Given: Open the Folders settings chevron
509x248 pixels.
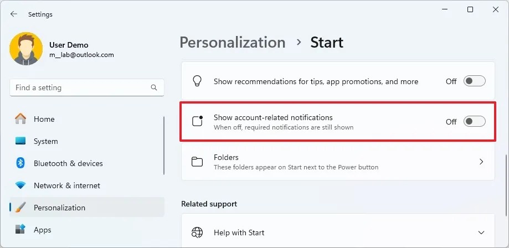Looking at the screenshot, I should pos(481,162).
